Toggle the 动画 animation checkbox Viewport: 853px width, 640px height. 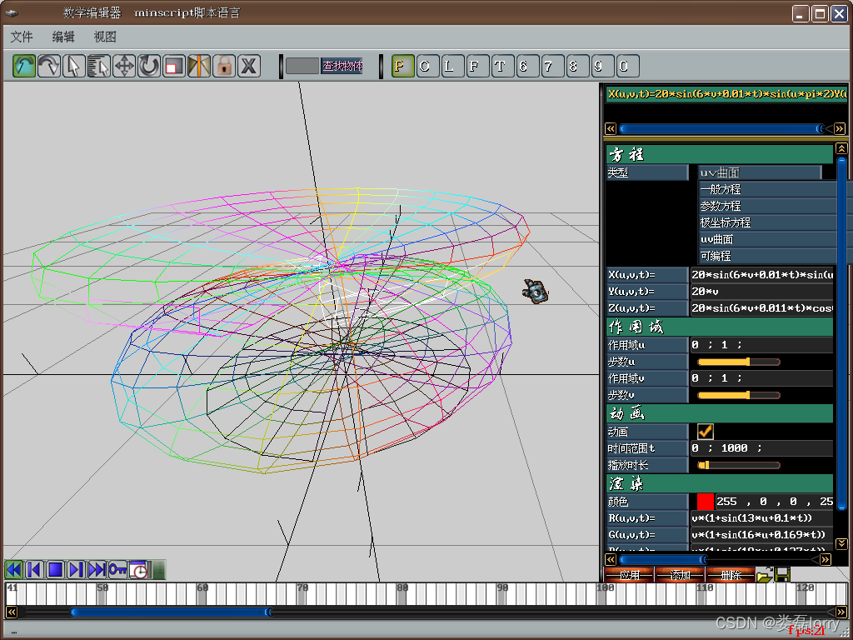point(705,432)
